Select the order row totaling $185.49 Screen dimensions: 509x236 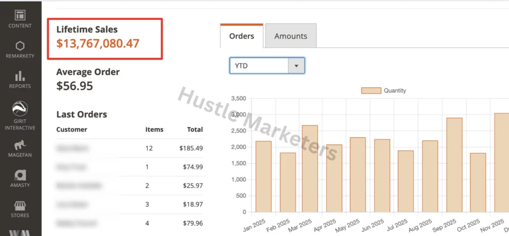[x=130, y=148]
